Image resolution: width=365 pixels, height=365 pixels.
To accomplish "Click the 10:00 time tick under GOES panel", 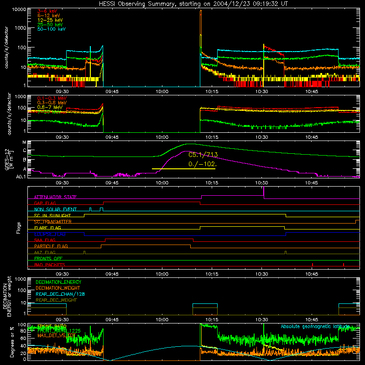I will point(162,183).
